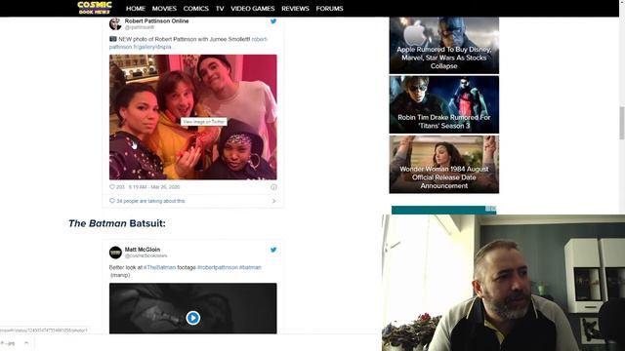Click Matt McGloin profile avatar
This screenshot has width=625, height=351.
(115, 253)
